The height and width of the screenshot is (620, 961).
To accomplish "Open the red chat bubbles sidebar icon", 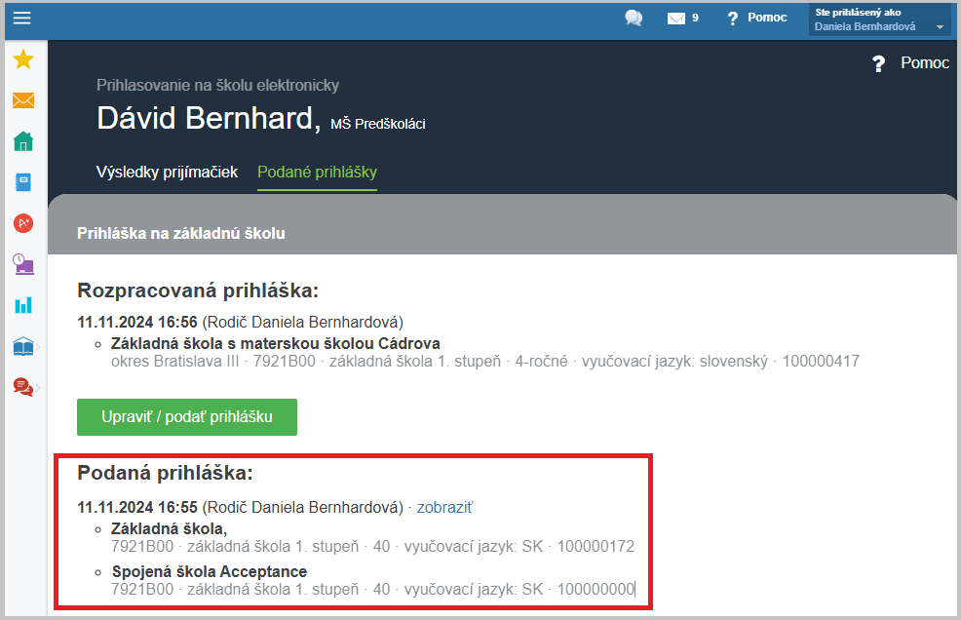I will tap(23, 387).
